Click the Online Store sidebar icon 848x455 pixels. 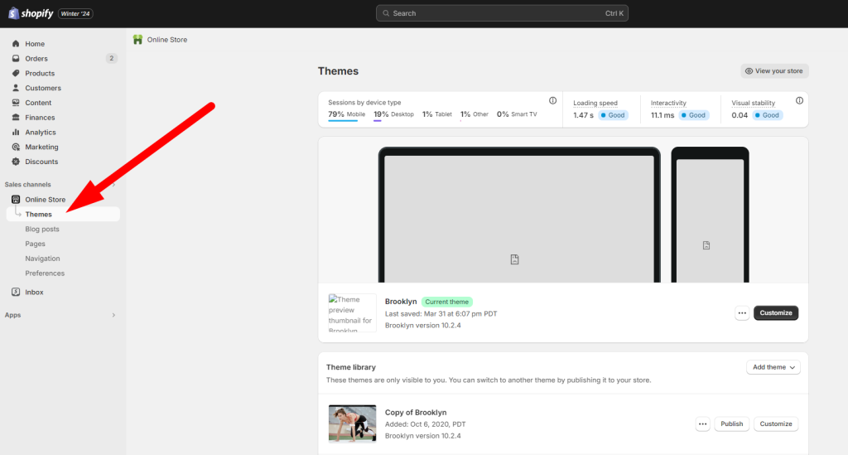pyautogui.click(x=16, y=199)
